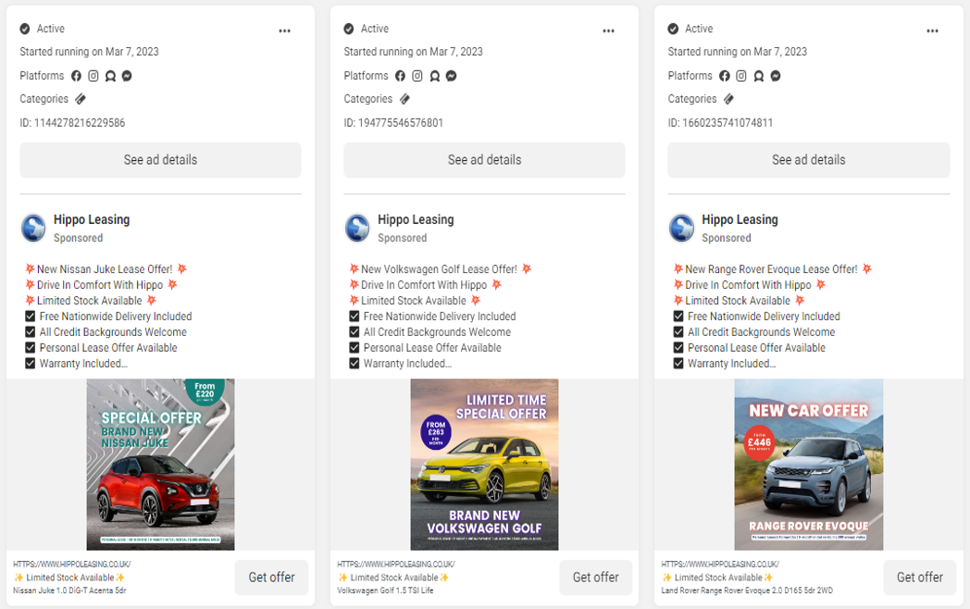
Task: Click See ad details for ad ID 1660235741074811
Action: point(809,160)
